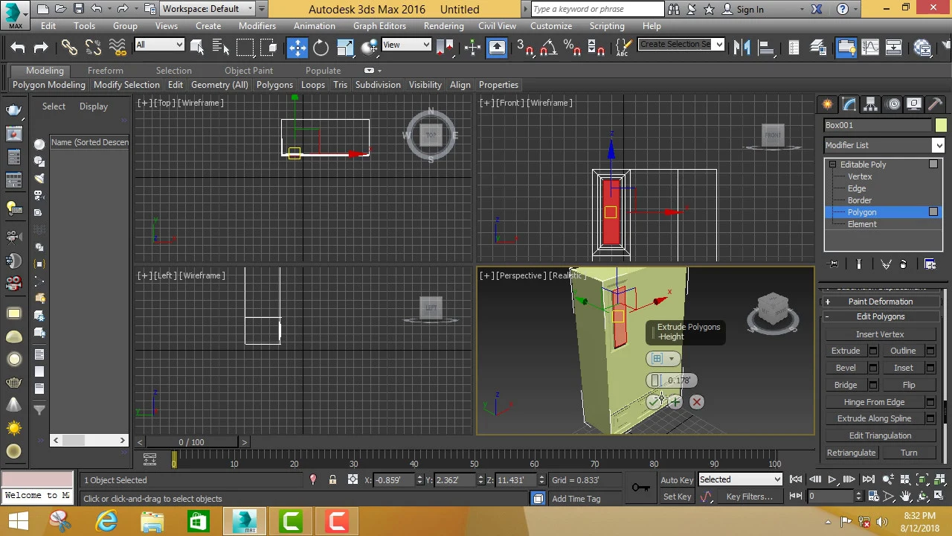952x536 pixels.
Task: Activate Select and Link tool
Action: (x=69, y=47)
